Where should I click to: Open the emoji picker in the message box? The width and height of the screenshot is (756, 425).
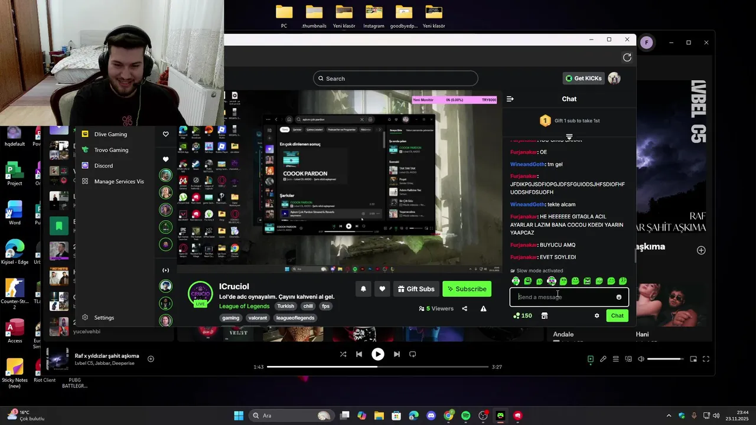[x=619, y=297]
